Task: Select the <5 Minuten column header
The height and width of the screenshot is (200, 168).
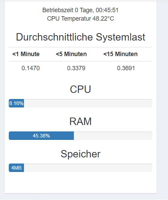Action: [71, 54]
